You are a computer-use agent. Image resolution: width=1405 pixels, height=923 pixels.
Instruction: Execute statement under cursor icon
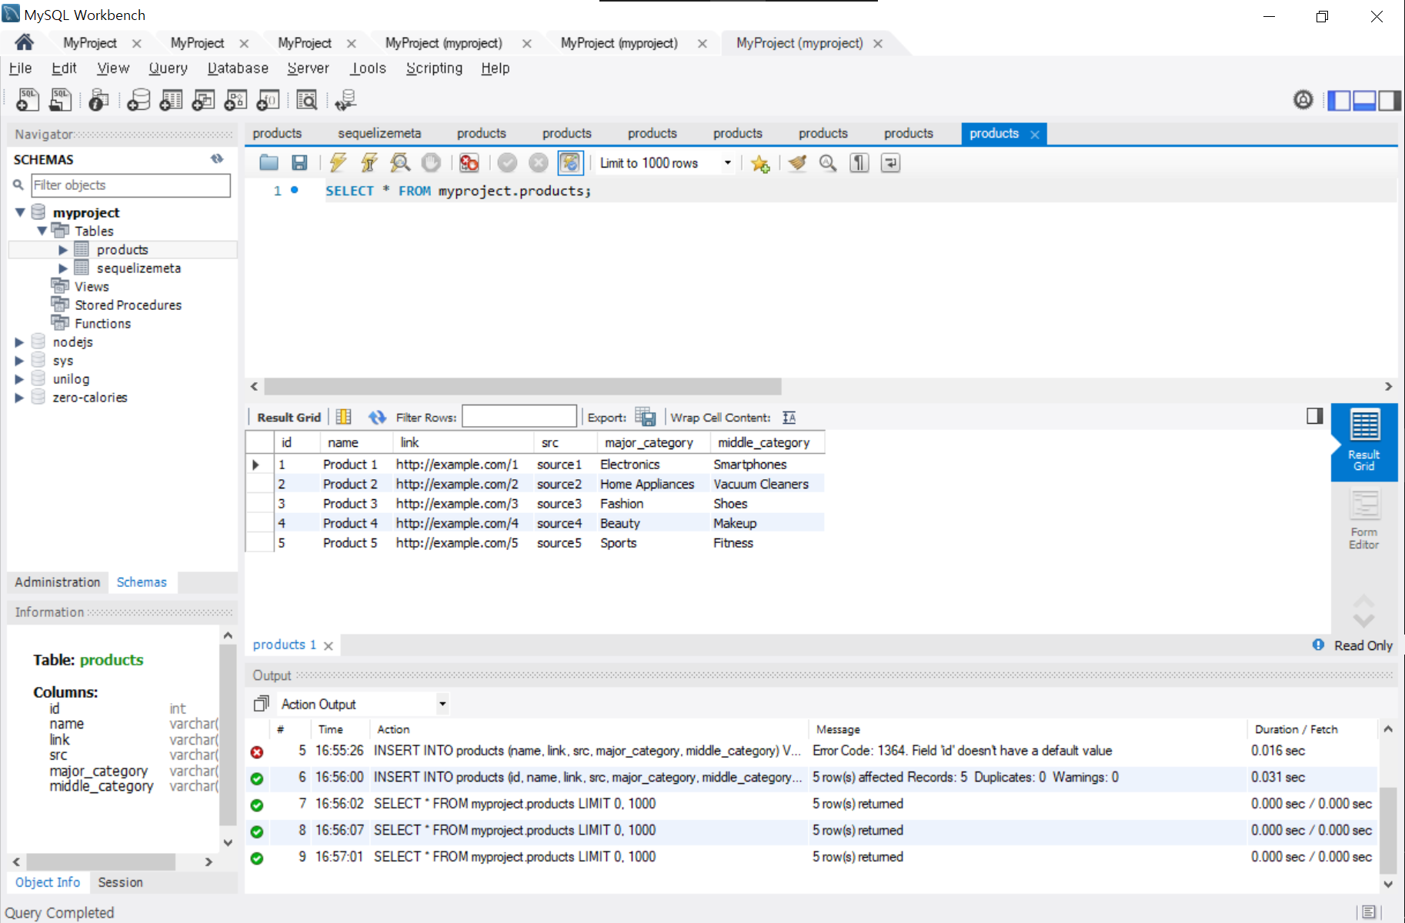click(369, 162)
